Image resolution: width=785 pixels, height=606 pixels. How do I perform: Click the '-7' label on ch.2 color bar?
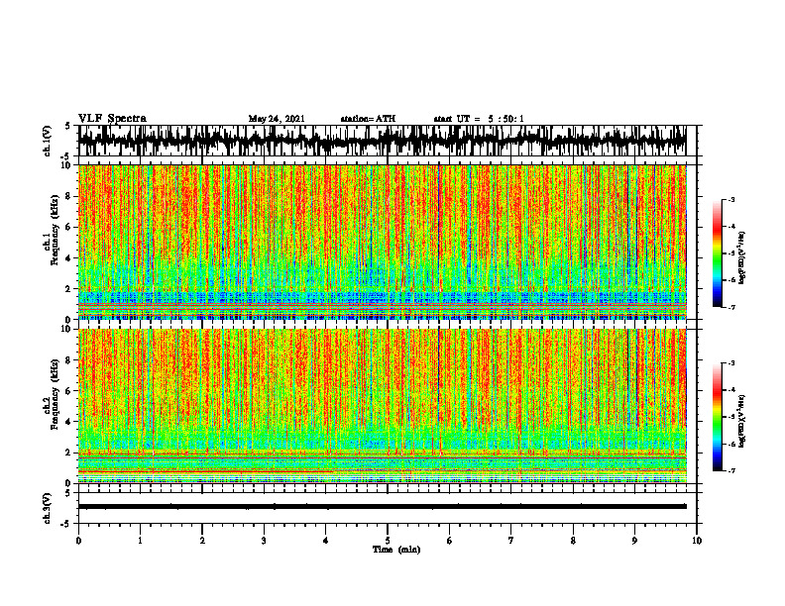pos(731,470)
